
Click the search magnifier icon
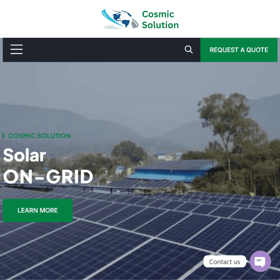(188, 50)
